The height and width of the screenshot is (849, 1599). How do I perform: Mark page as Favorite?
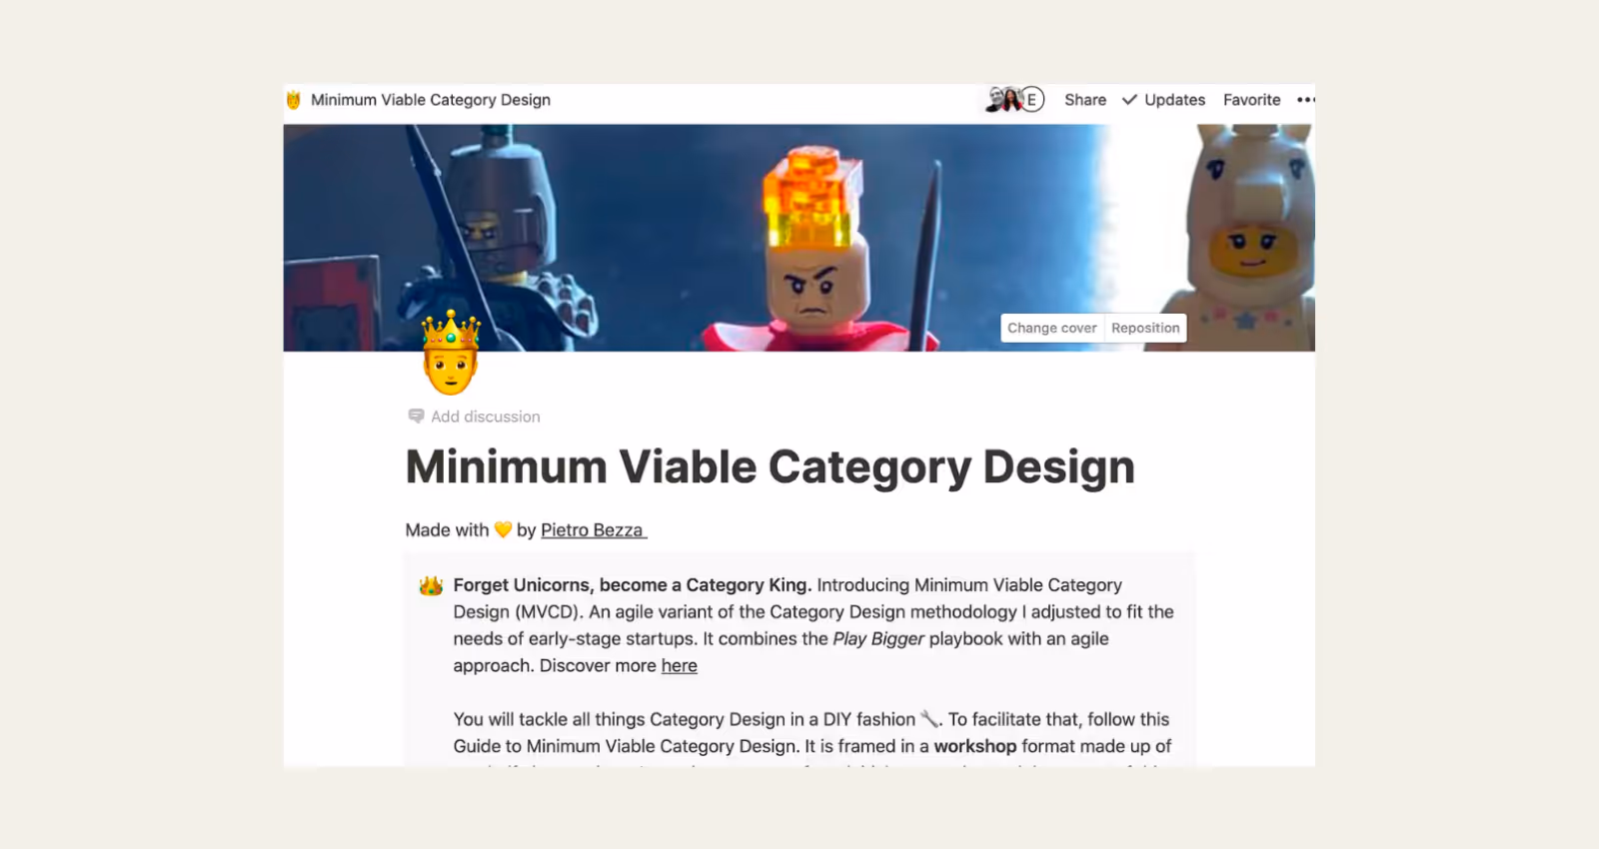(1251, 100)
